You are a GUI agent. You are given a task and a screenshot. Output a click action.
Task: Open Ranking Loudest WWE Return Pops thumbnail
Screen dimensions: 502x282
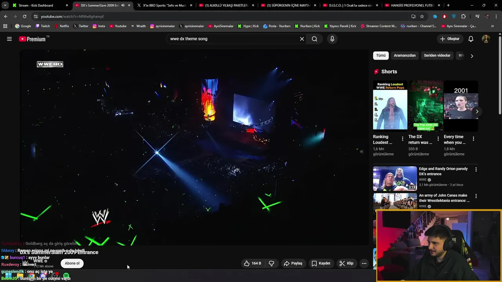390,106
